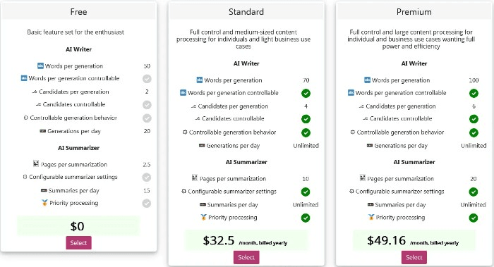Click the medal icon beside Premium Priority processing

(371, 217)
